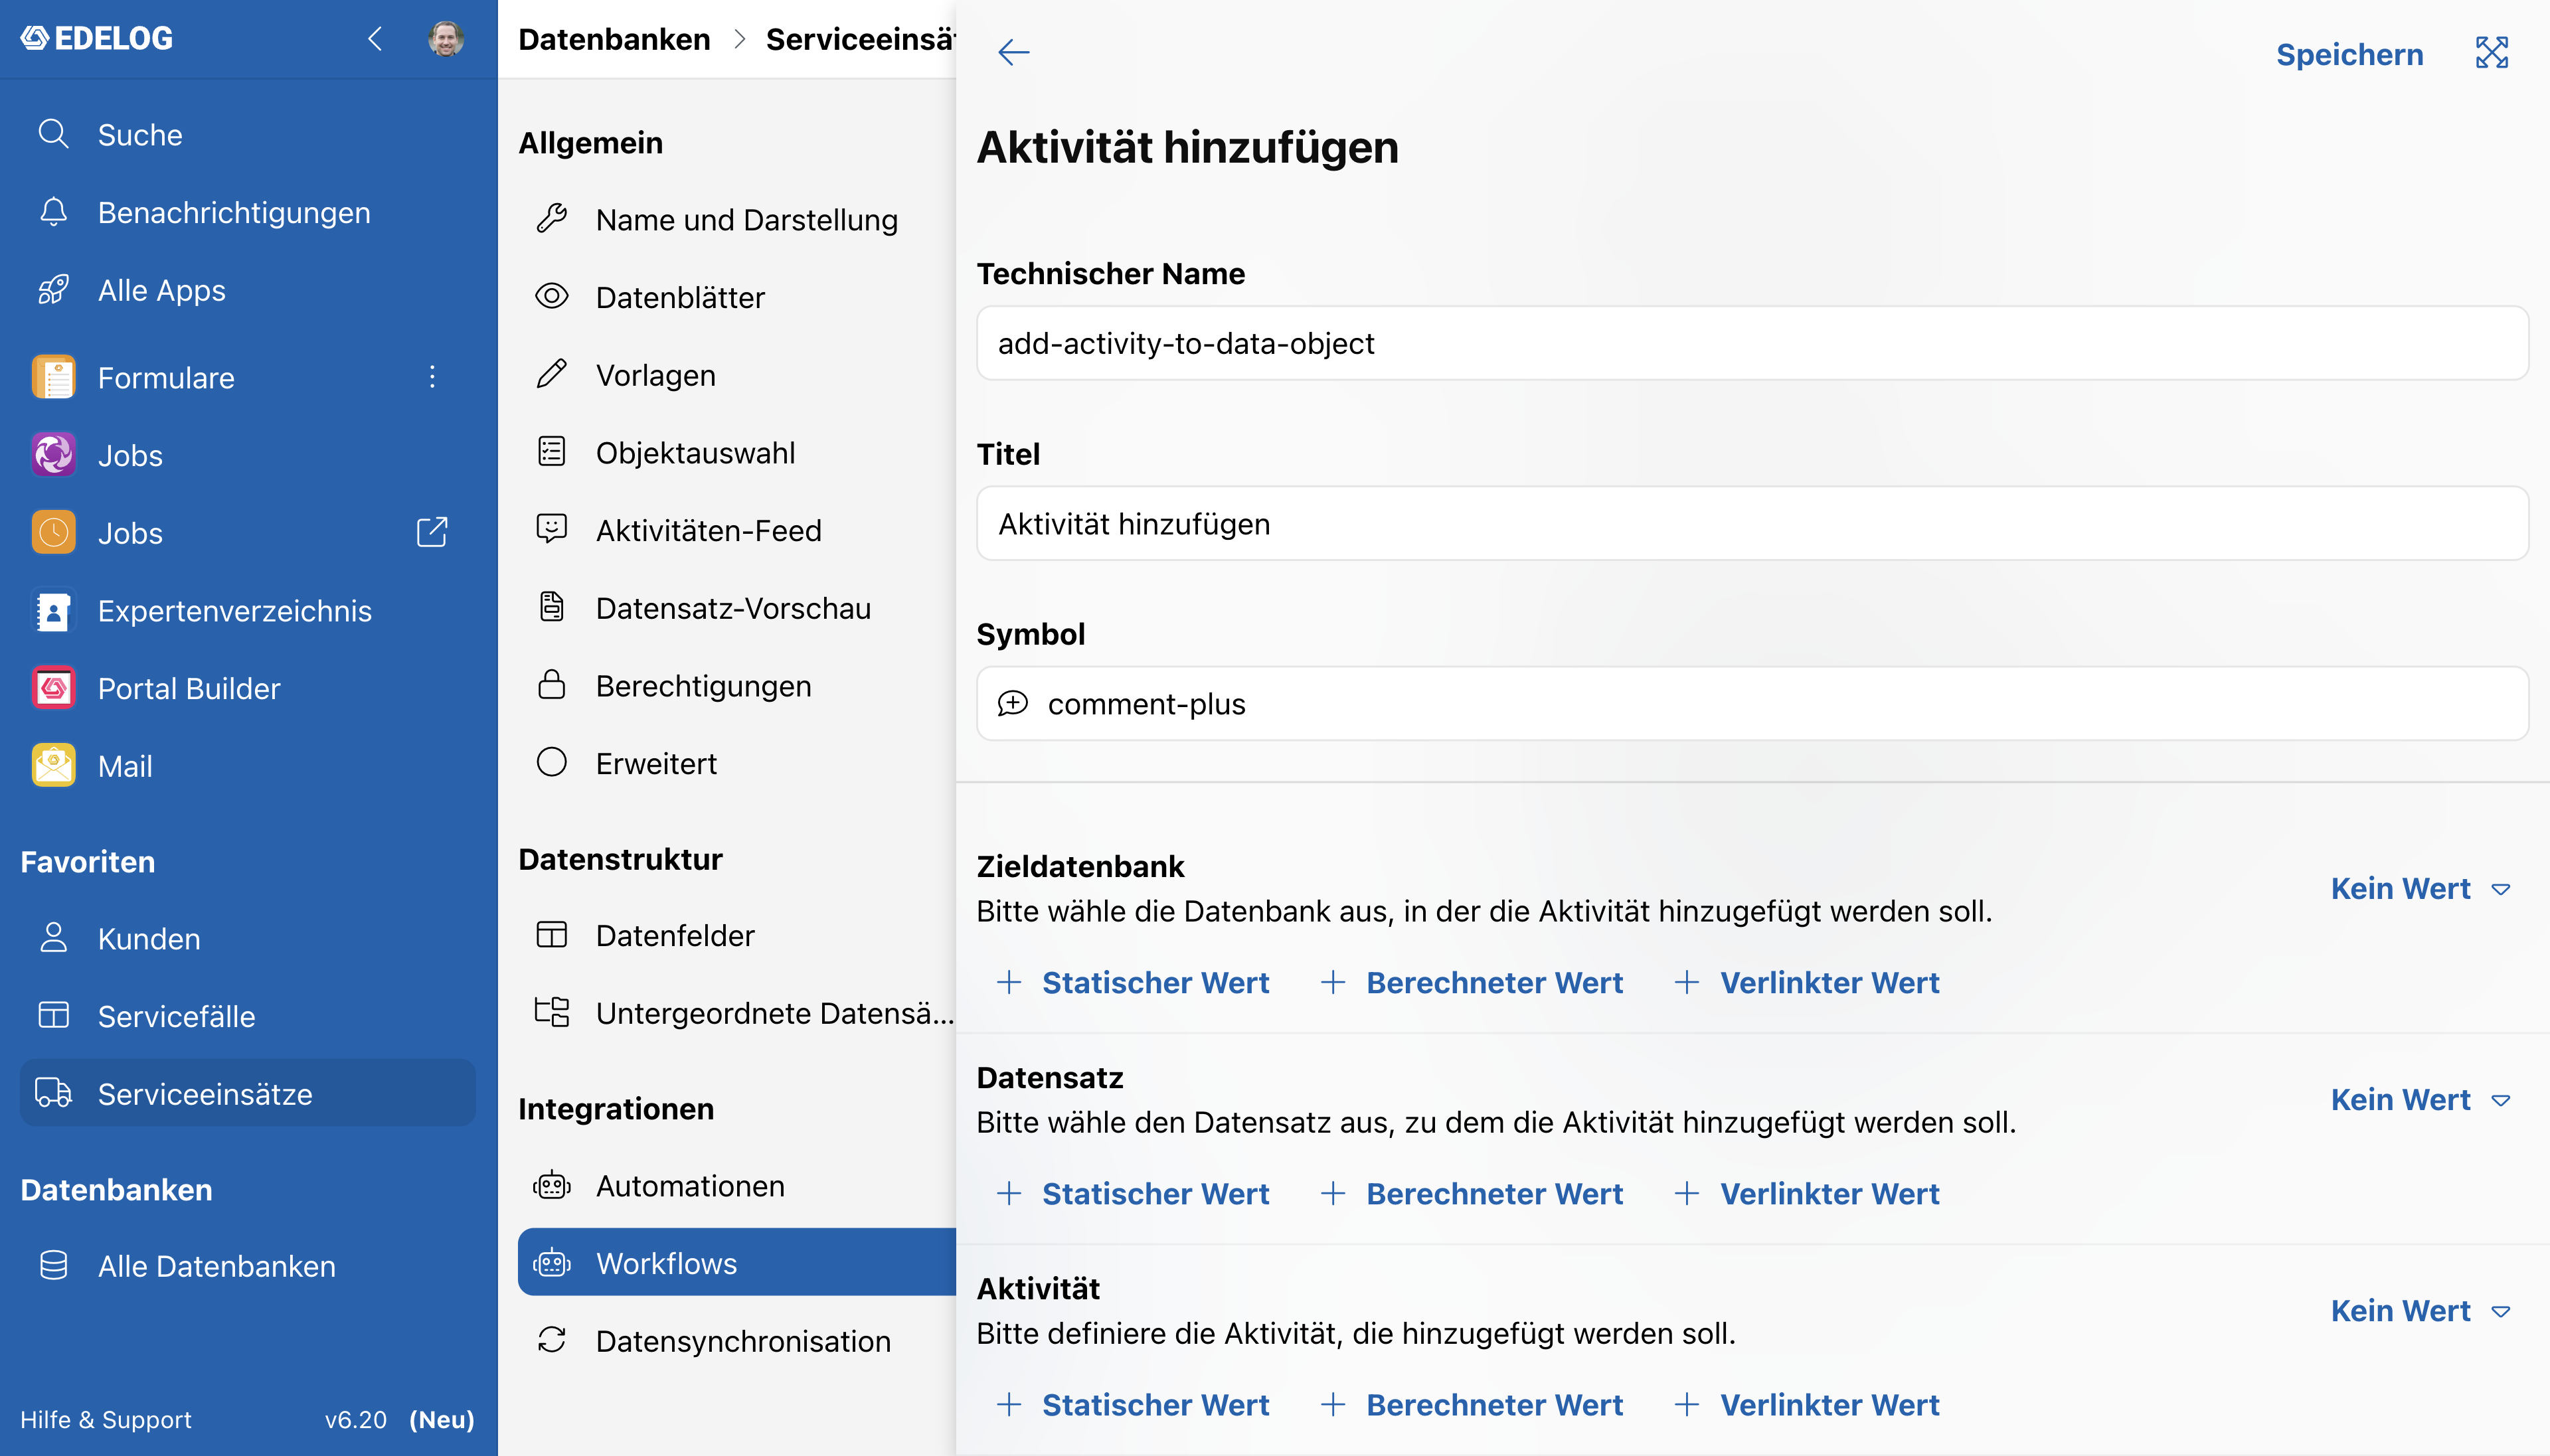Add Statischer Wert for Datensatz

(1134, 1193)
